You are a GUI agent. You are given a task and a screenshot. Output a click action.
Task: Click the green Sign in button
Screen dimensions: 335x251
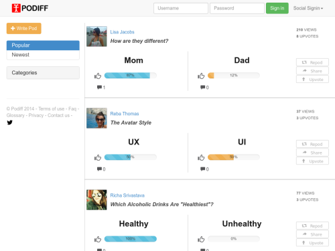tap(277, 8)
